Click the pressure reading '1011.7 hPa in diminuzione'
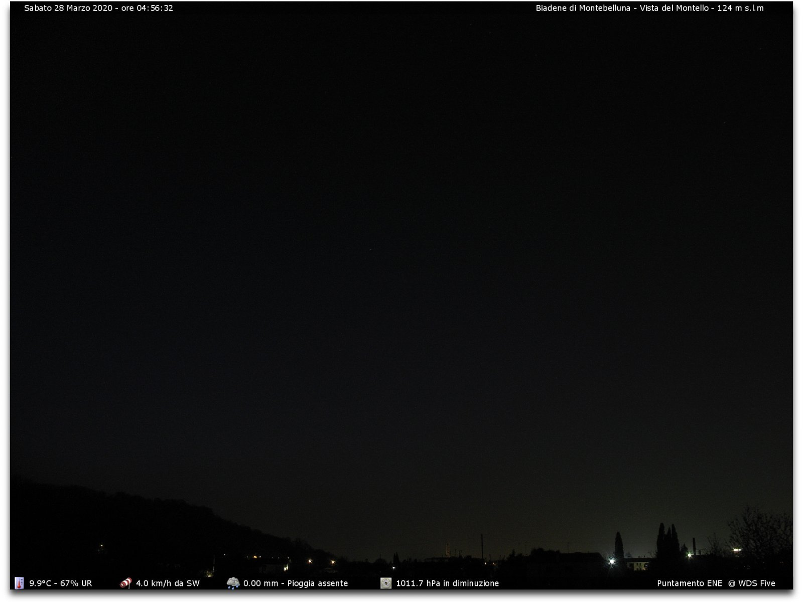This screenshot has width=803, height=602. pyautogui.click(x=447, y=583)
